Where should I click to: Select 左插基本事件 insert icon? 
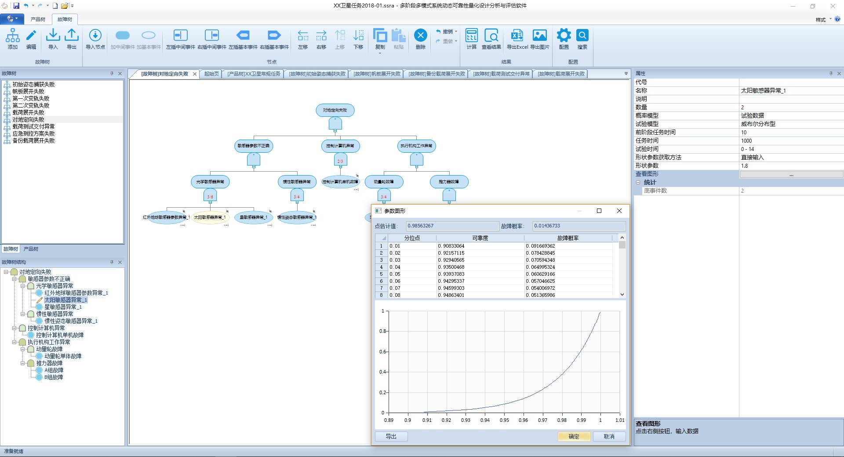coord(243,39)
